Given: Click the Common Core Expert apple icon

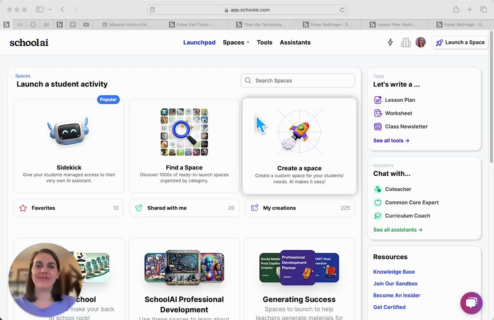Looking at the screenshot, I should coord(378,203).
